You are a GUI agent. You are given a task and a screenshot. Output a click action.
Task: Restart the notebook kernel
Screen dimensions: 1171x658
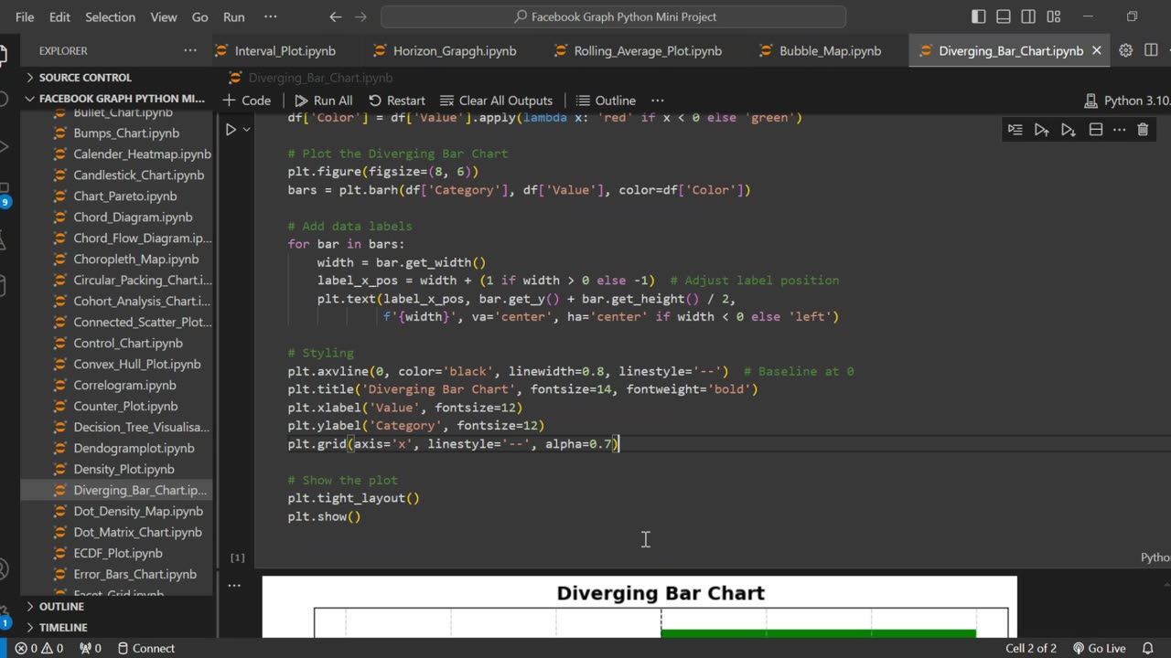click(x=397, y=101)
